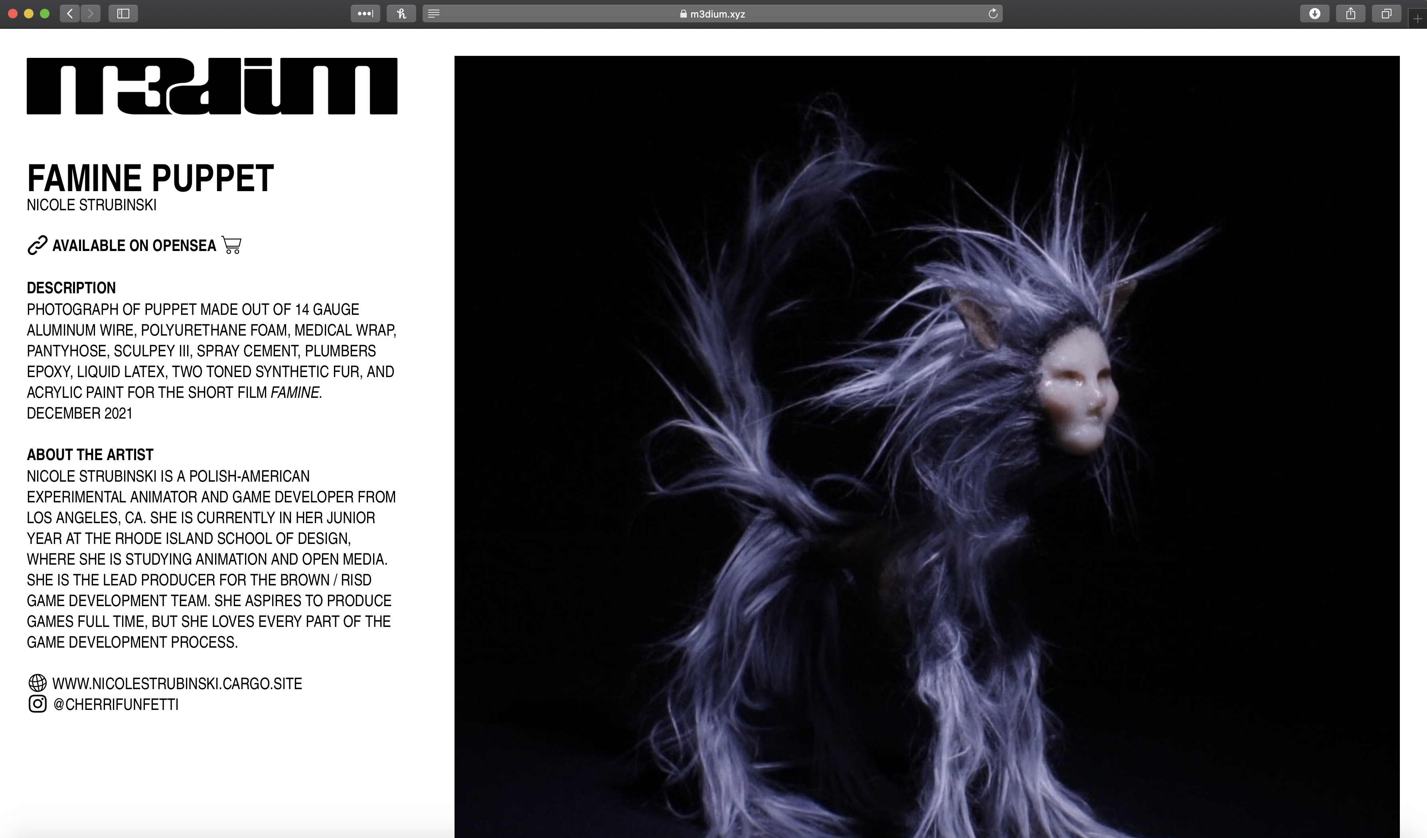
Task: Show tab overview icon
Action: (1385, 14)
